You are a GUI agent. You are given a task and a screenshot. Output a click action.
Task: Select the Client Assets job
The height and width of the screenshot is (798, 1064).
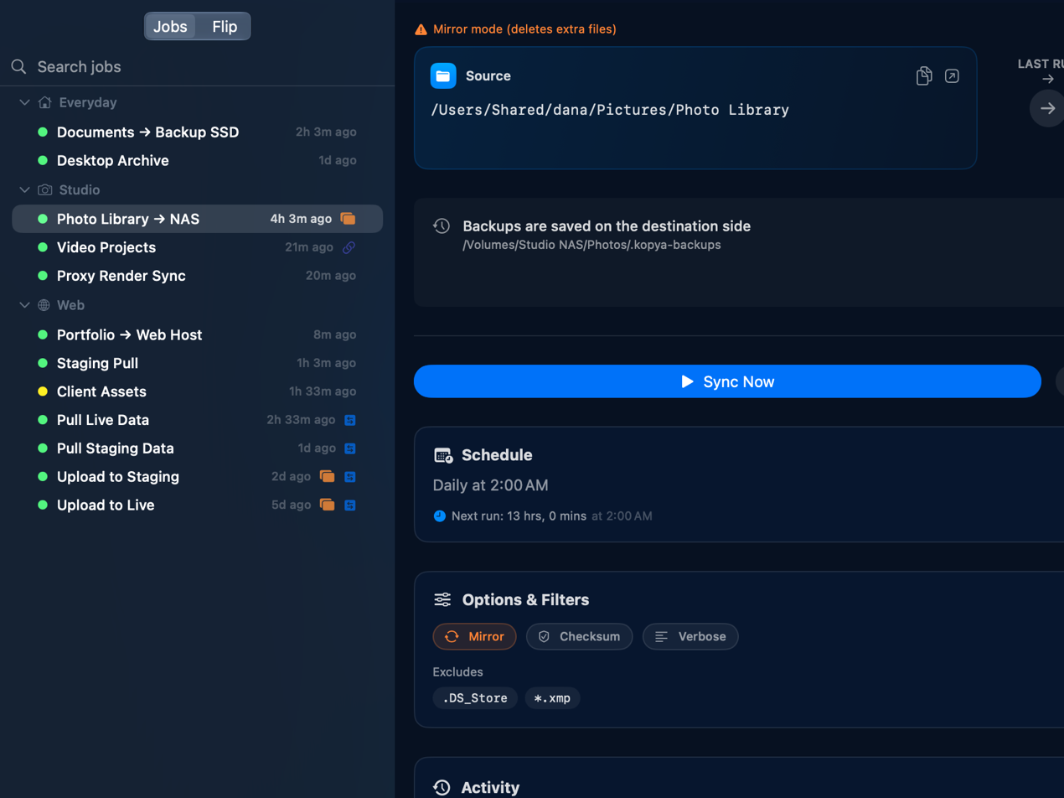pyautogui.click(x=198, y=392)
